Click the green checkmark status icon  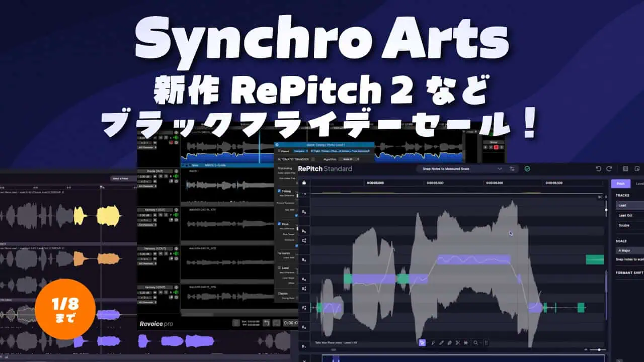(x=527, y=169)
